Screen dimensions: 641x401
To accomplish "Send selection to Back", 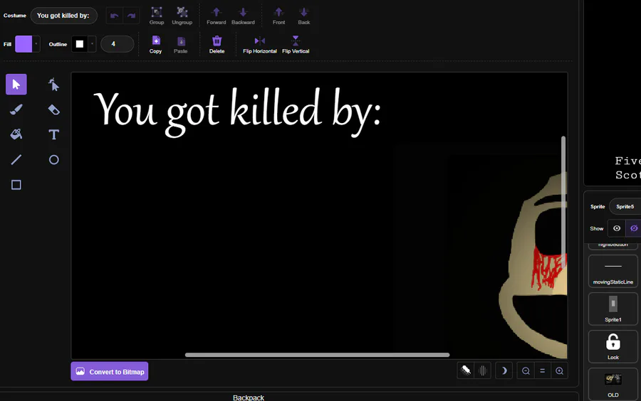I will tap(303, 16).
